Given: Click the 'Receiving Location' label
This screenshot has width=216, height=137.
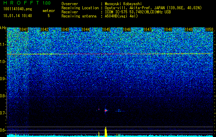Looking at the screenshot, I should coord(80,8).
